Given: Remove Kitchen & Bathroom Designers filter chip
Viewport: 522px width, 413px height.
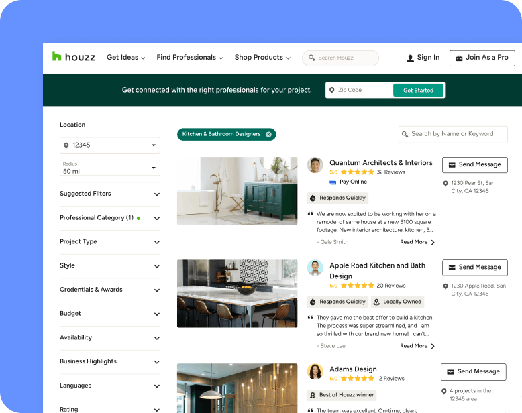Looking at the screenshot, I should pyautogui.click(x=268, y=135).
